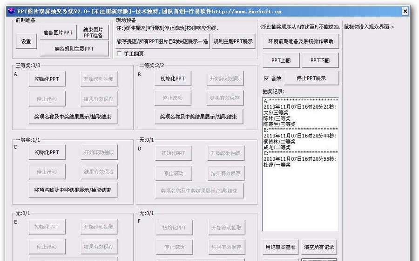Click 停止滚动 in group B
The width and height of the screenshot is (419, 261).
[173, 98]
